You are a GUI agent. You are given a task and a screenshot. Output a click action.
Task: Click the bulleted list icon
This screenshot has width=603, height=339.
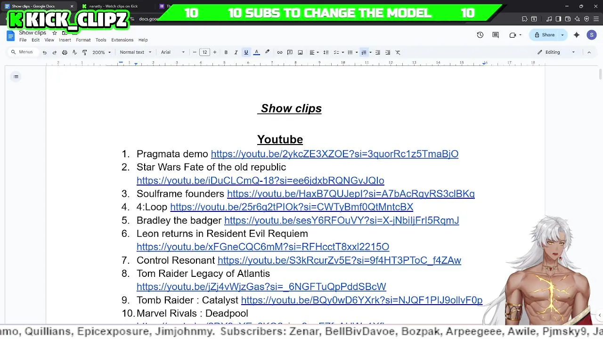click(x=350, y=52)
